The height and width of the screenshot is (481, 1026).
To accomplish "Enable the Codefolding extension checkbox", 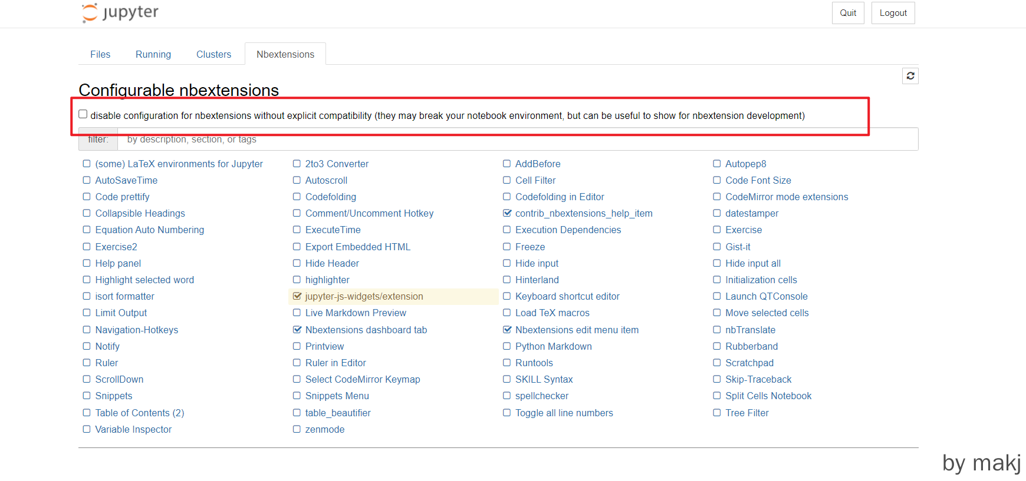I will (297, 197).
